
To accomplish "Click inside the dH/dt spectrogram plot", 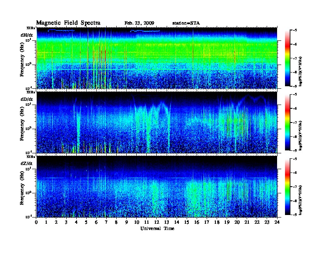I will coord(157,58).
